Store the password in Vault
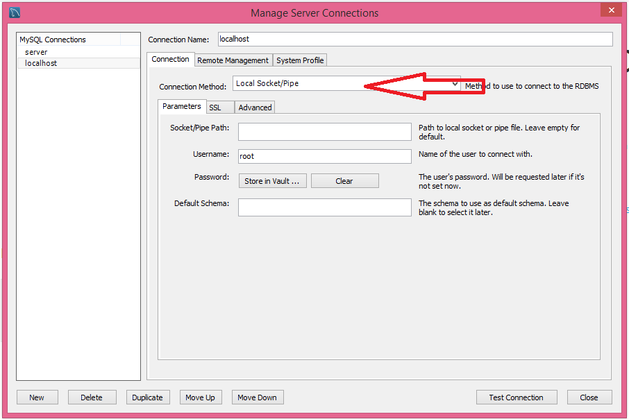Screen dimensions: 629x419 coord(272,180)
